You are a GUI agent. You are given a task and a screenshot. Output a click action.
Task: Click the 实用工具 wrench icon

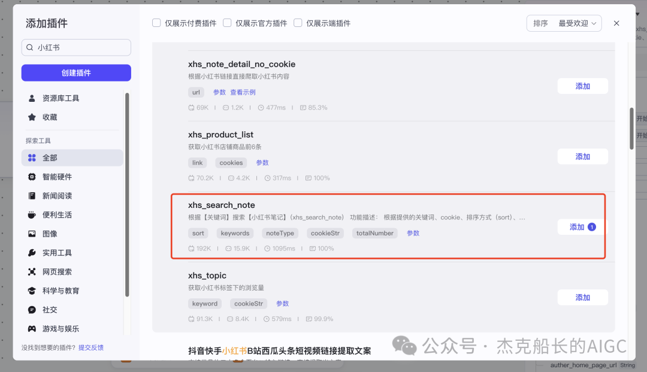(32, 252)
